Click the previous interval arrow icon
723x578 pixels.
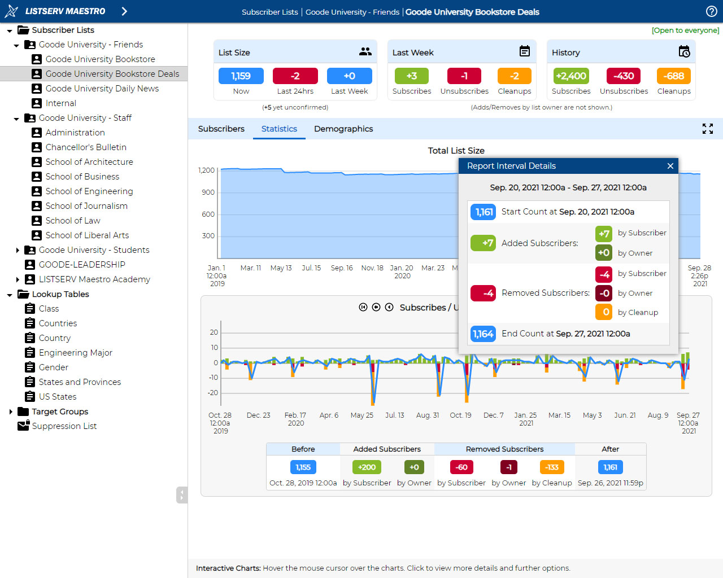click(x=389, y=307)
